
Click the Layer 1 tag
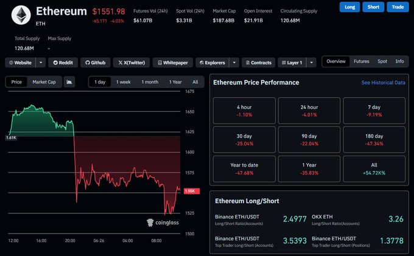pos(292,63)
